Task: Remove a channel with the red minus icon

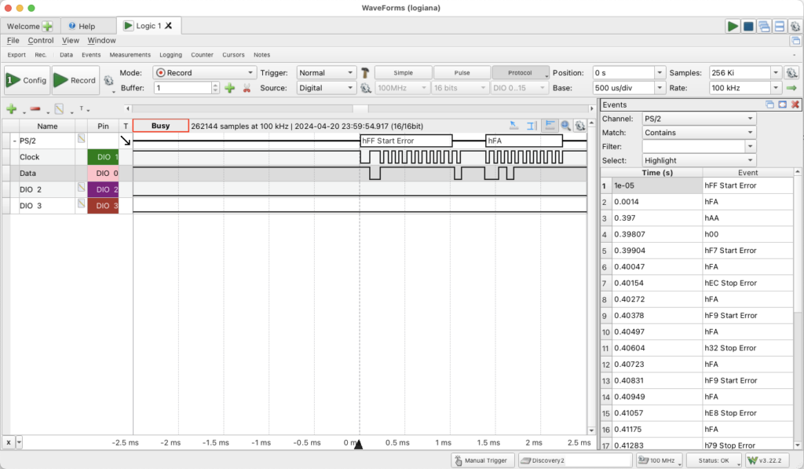Action: 35,108
